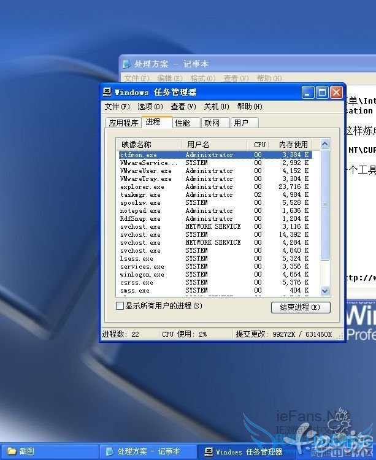The image size is (376, 460).
Task: Open the 帮助(H) menu in Task Manager
Action: coord(250,107)
